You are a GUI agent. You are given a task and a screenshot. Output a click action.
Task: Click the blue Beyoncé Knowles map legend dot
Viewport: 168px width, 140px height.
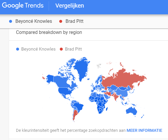18,49
